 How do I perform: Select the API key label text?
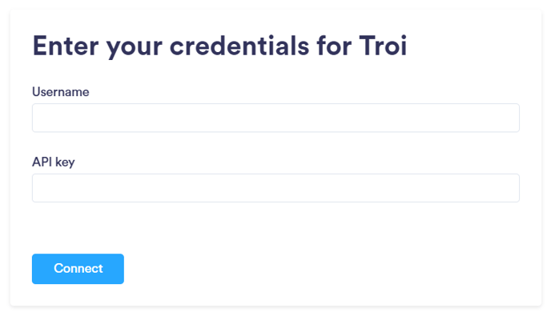(x=54, y=162)
